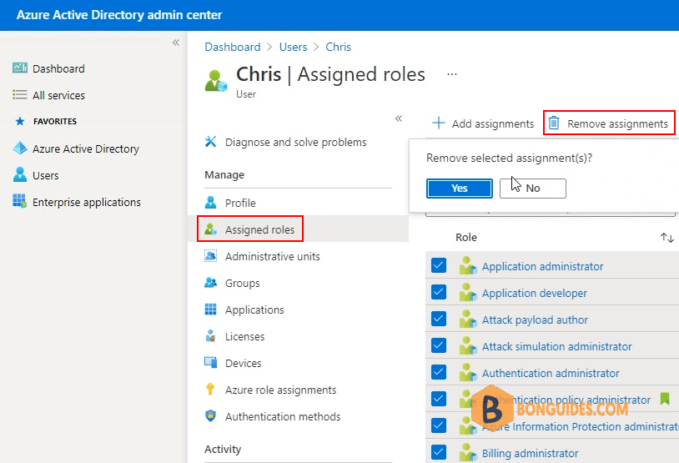The image size is (679, 463).
Task: Click the Administrative units icon
Action: click(x=210, y=256)
